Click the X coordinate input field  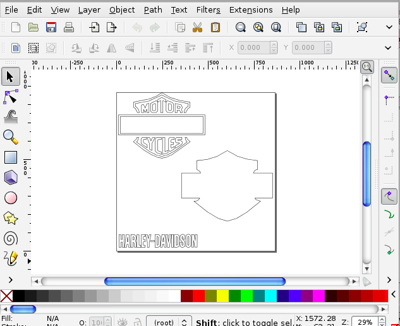[254, 48]
